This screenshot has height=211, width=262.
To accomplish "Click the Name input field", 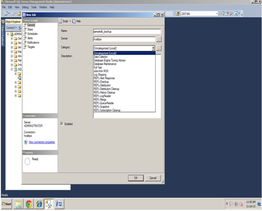I will pyautogui.click(x=127, y=31).
